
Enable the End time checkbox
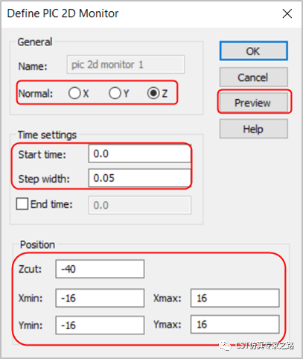tap(22, 204)
